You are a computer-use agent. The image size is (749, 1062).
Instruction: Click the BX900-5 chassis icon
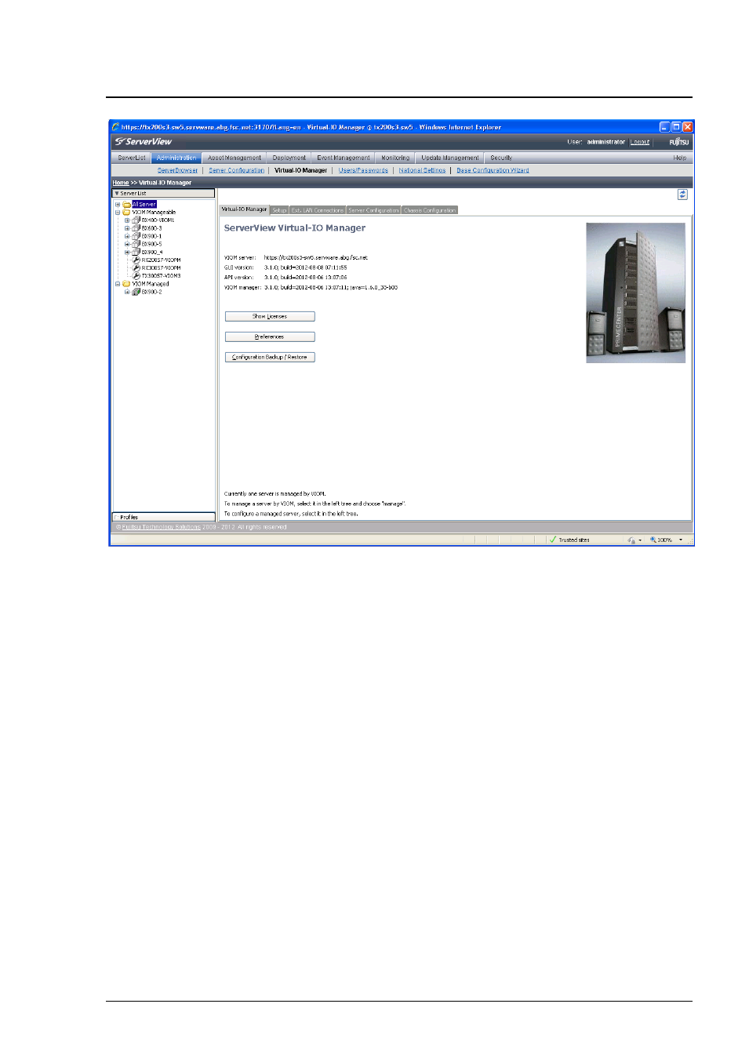click(x=136, y=244)
